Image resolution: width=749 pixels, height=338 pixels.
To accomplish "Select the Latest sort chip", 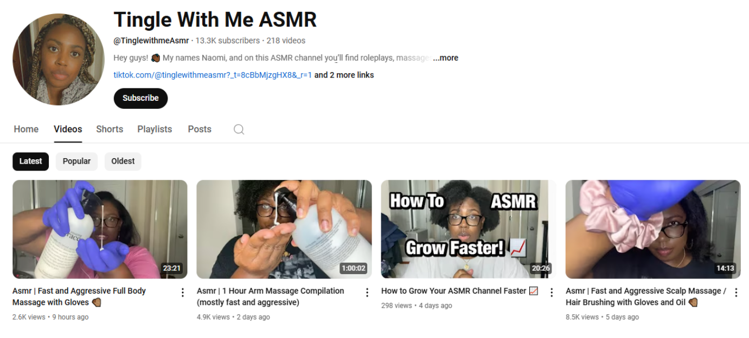I will pos(31,161).
